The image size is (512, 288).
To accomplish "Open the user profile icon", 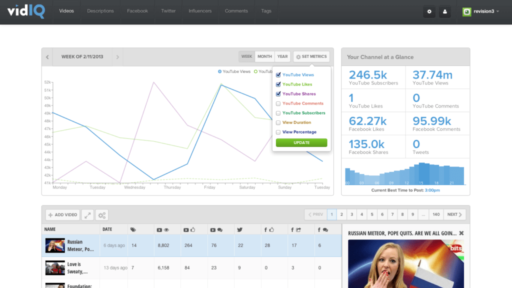I will (444, 11).
